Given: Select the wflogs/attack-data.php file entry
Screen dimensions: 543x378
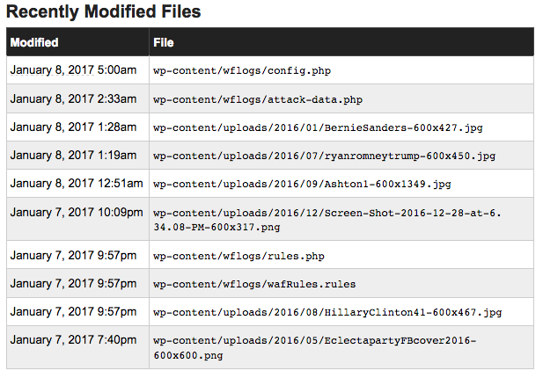Looking at the screenshot, I should (x=257, y=99).
